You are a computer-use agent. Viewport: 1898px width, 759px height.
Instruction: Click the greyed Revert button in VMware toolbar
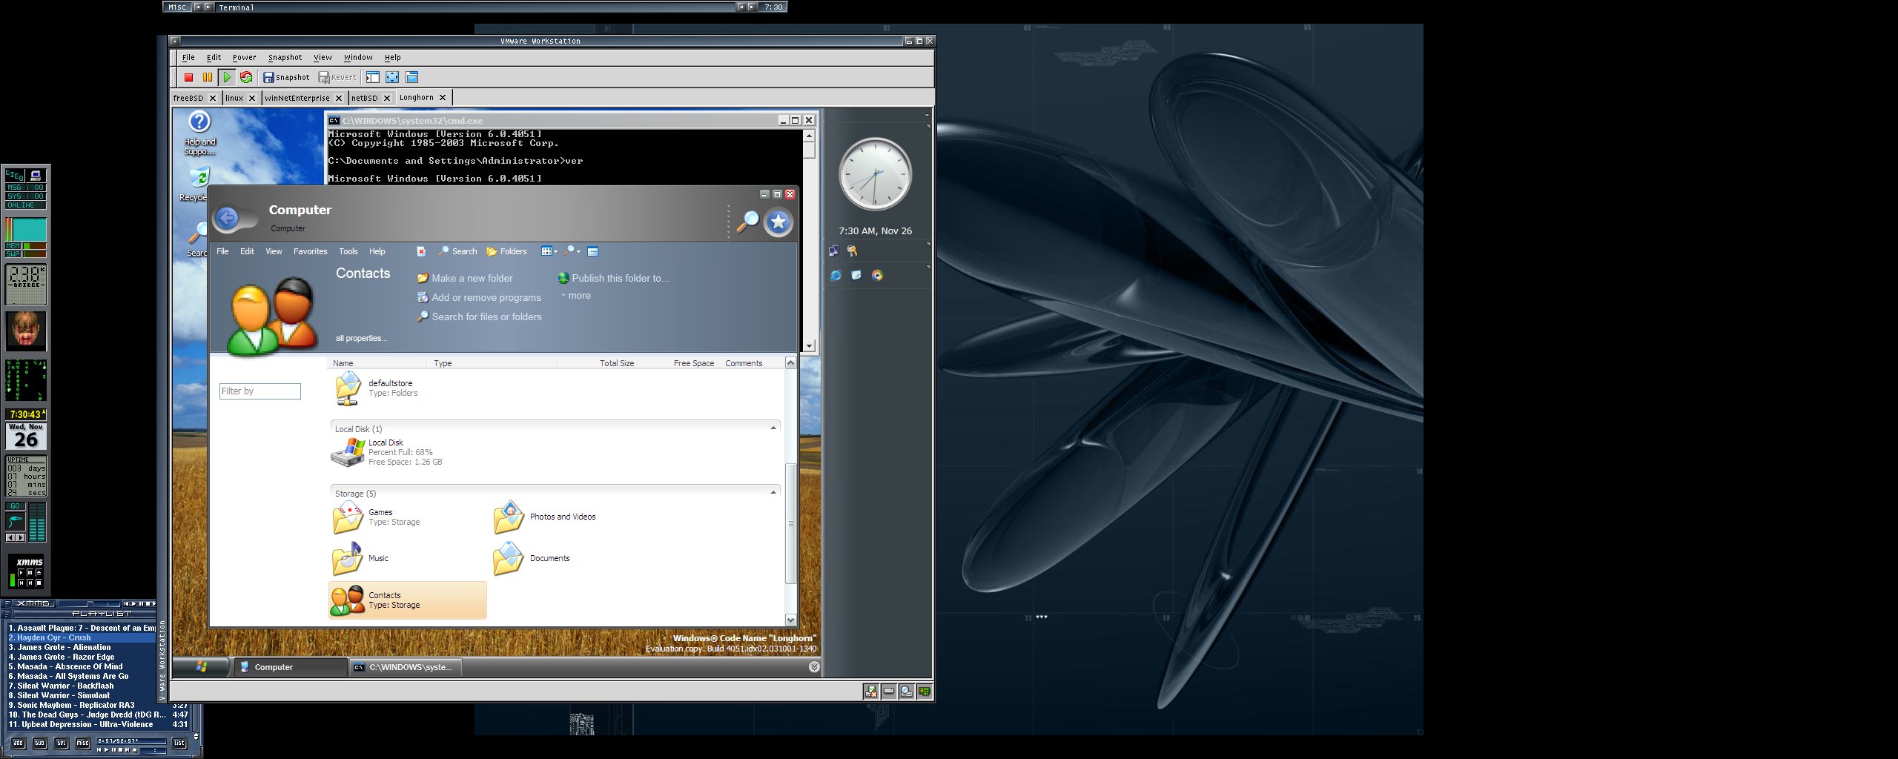coord(337,77)
